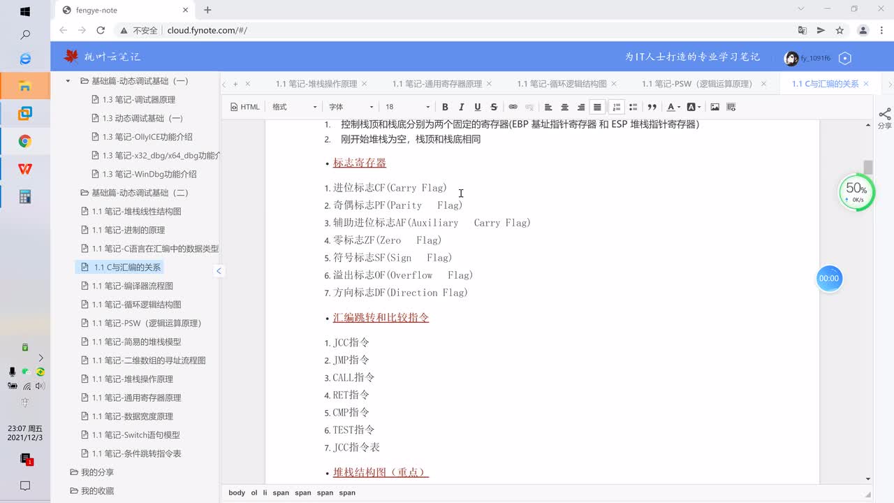The image size is (894, 503).
Task: Click the 汇编跳转和比较指令 heading link
Action: click(x=381, y=317)
